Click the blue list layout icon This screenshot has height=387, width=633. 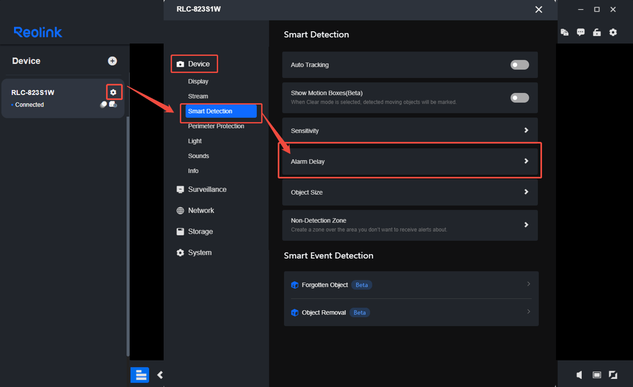[140, 375]
